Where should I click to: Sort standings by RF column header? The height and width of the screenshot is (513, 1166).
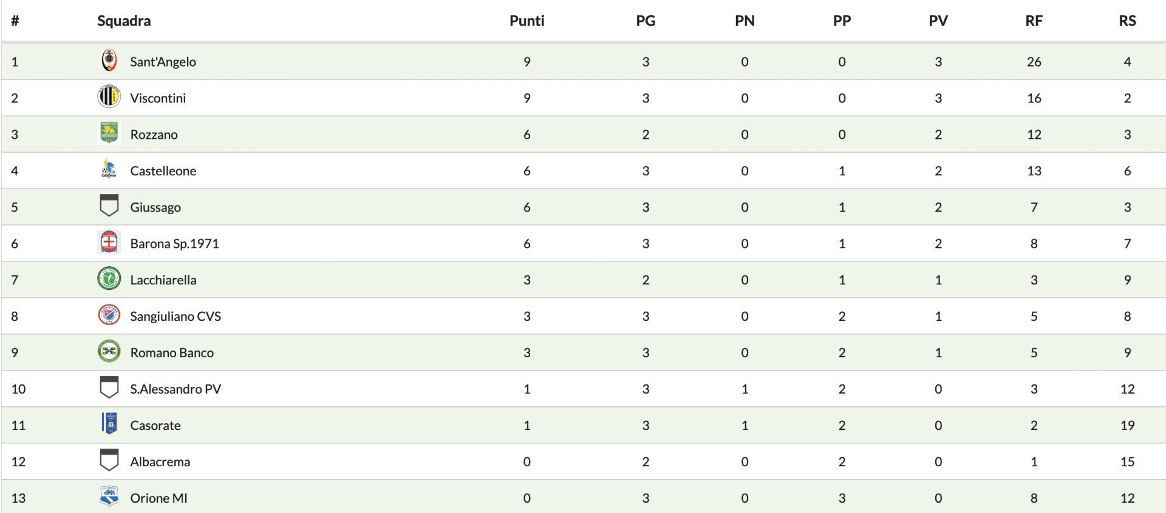click(1034, 21)
